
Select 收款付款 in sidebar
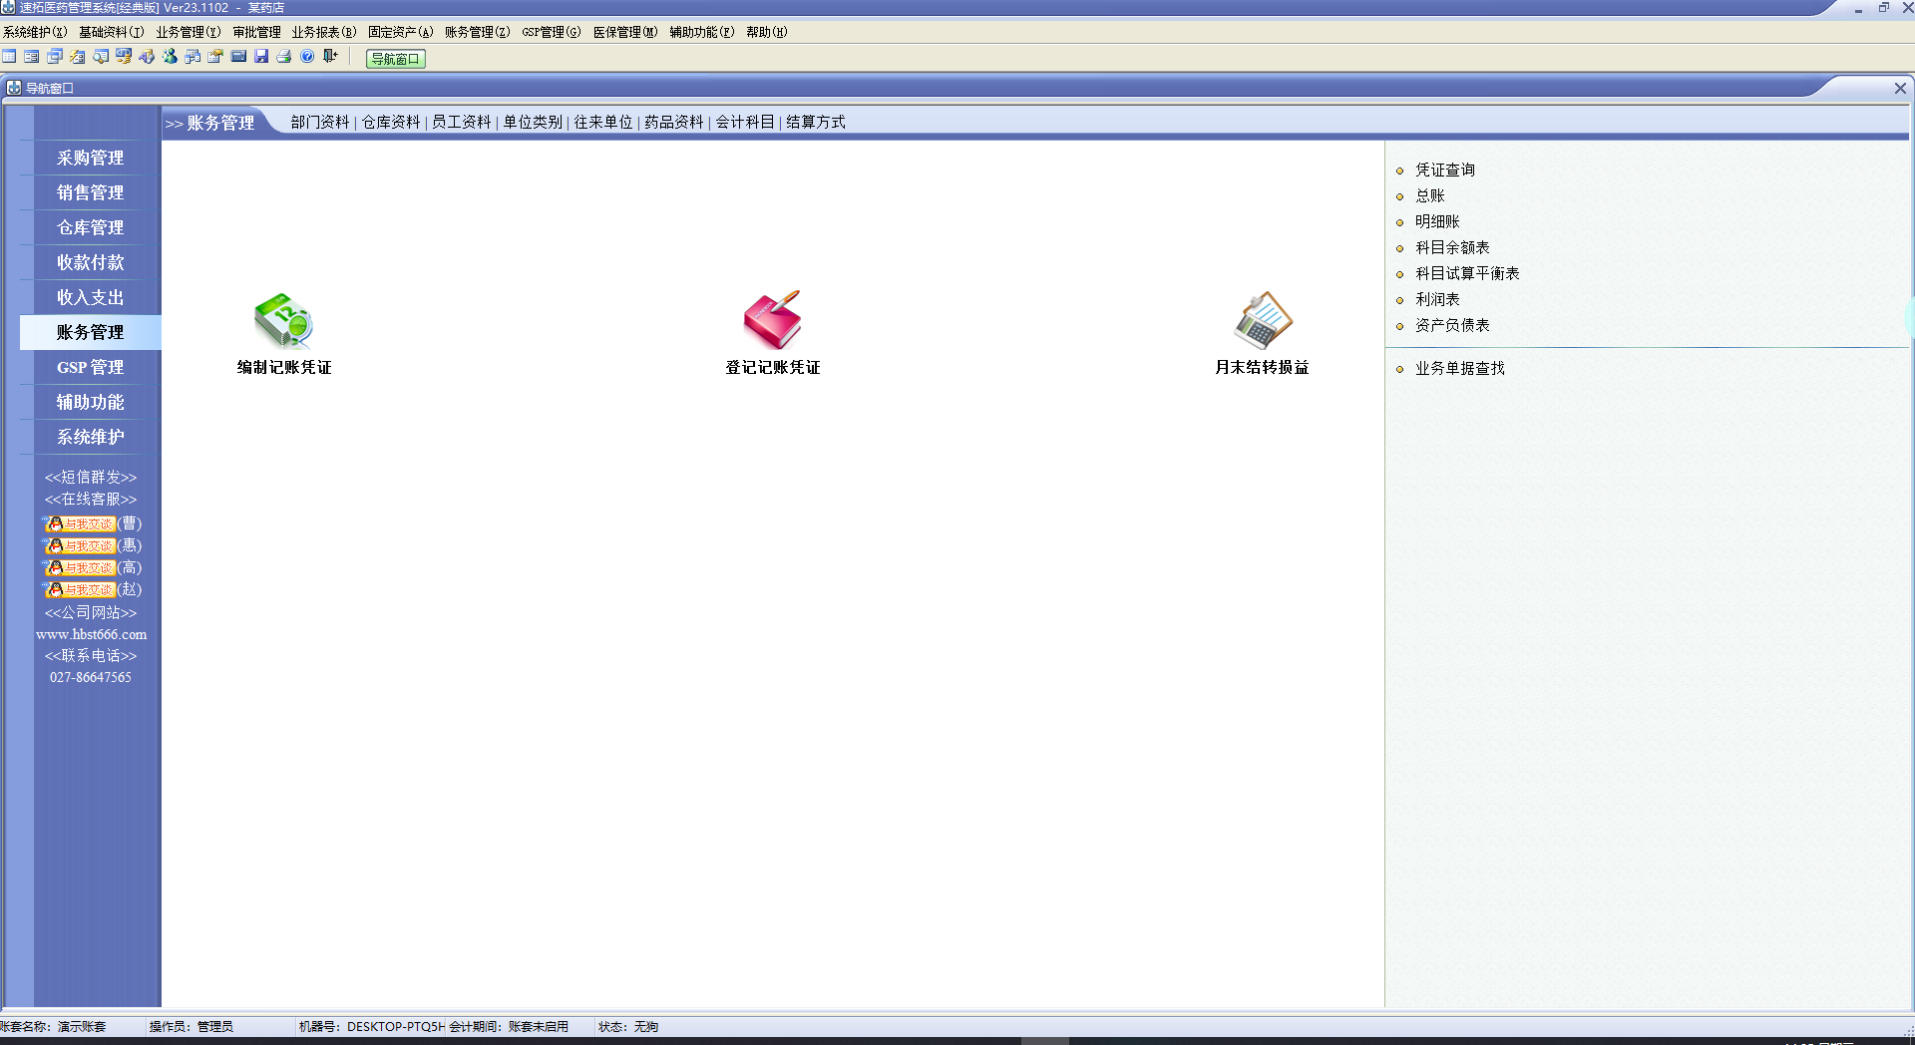click(91, 262)
